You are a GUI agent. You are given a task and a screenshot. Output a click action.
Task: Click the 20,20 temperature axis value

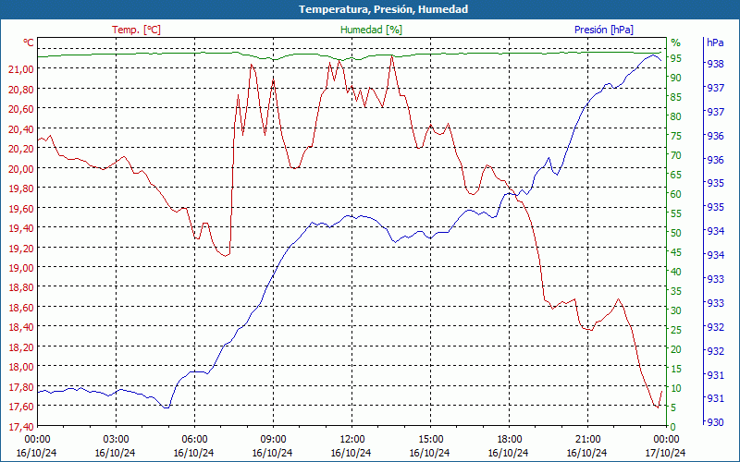click(21, 149)
